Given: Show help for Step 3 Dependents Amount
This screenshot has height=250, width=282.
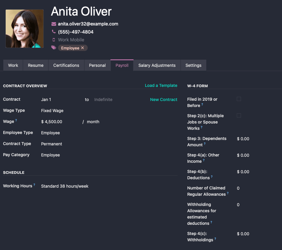Looking at the screenshot, I should [x=204, y=144].
